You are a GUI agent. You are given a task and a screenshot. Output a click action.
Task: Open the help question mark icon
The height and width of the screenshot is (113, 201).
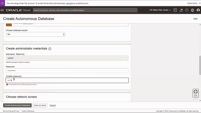187,10
